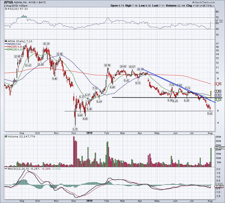Screen dimensions: 225x203
Task: Select the APHA ticker symbol in the header
Action: tap(8, 2)
